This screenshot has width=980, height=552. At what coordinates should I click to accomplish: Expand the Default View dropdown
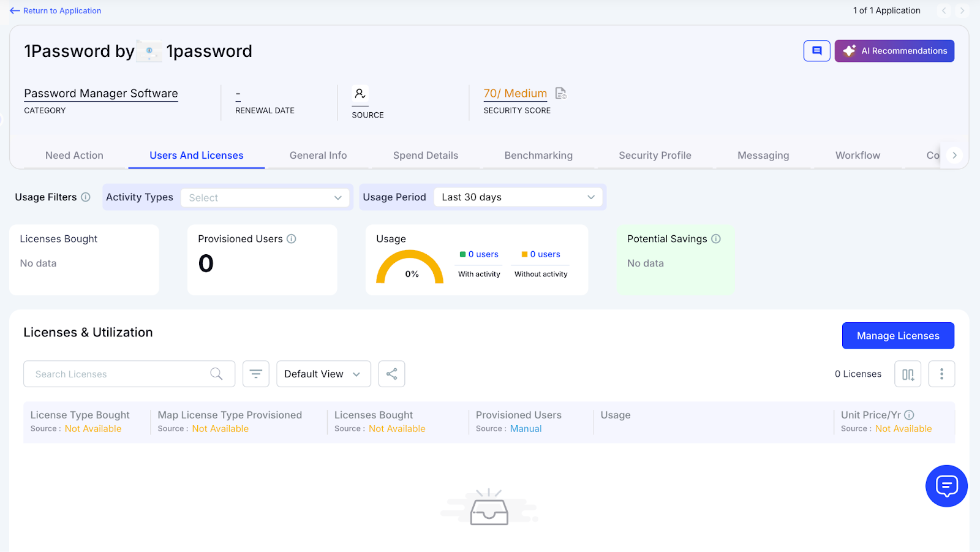click(x=323, y=374)
